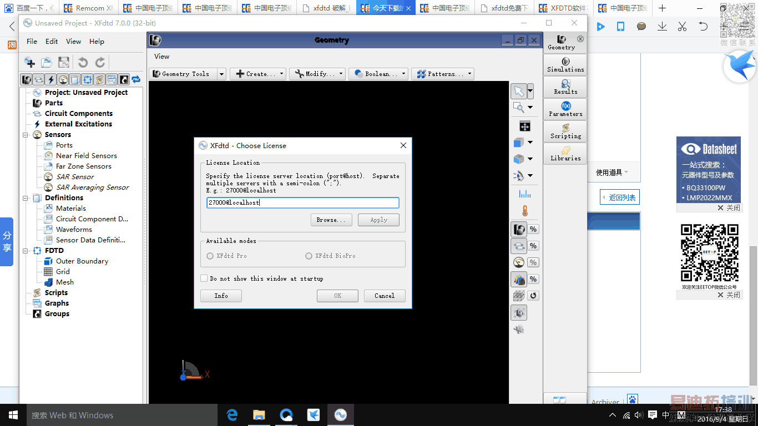758x426 pixels.
Task: Toggle the lightning bolt excitations filter icon
Action: pyautogui.click(x=50, y=79)
